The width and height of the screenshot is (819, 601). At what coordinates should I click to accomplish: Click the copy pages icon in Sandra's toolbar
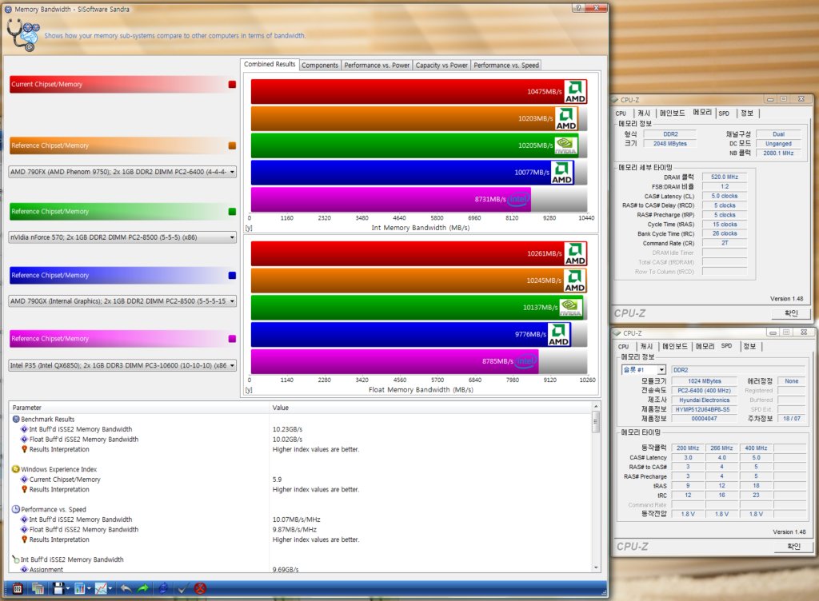tap(38, 588)
